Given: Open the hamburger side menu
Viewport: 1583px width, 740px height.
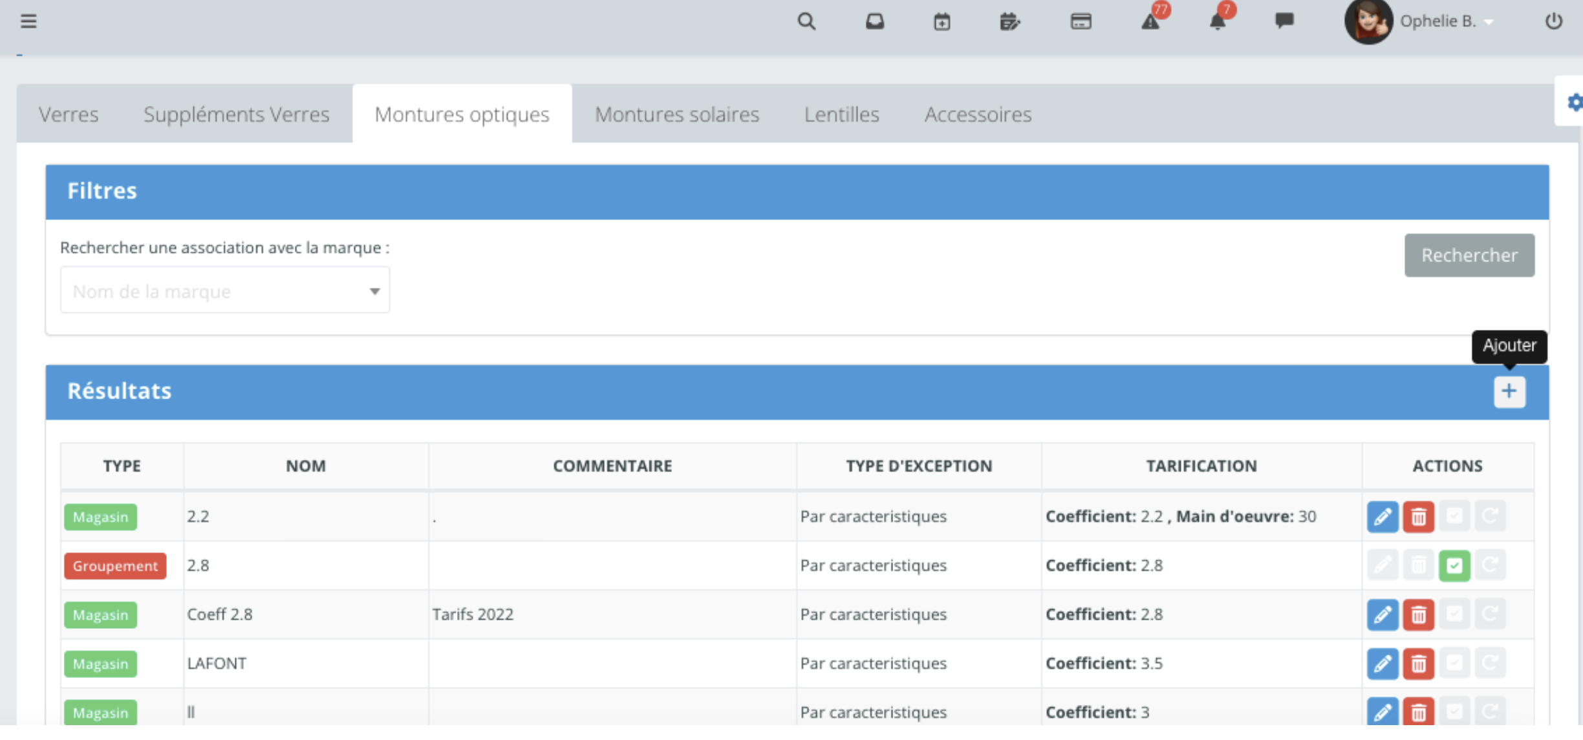Looking at the screenshot, I should [28, 21].
